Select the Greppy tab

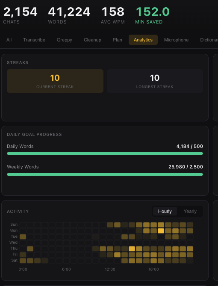(x=65, y=40)
